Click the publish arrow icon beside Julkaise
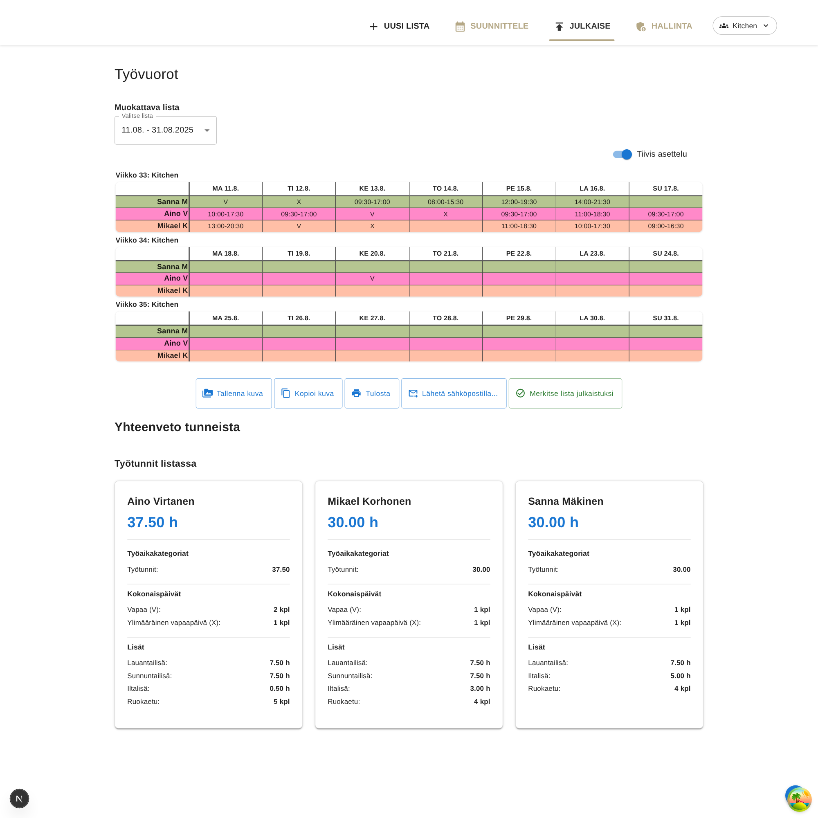 click(559, 26)
